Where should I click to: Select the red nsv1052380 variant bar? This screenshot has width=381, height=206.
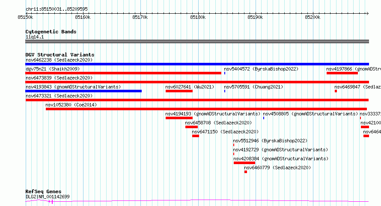point(206,109)
